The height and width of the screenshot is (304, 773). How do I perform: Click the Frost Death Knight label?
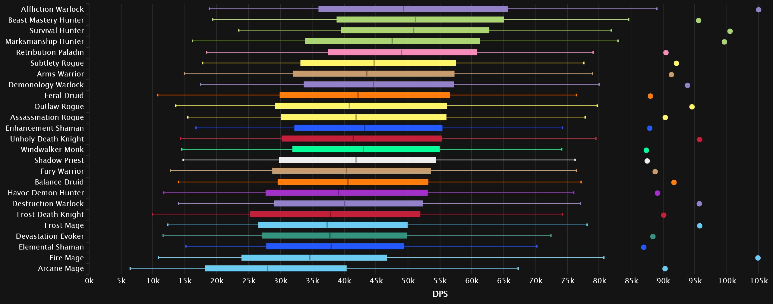tap(50, 215)
